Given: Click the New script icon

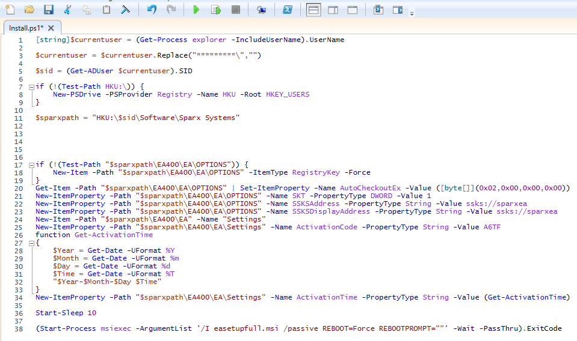Looking at the screenshot, I should 10,10.
